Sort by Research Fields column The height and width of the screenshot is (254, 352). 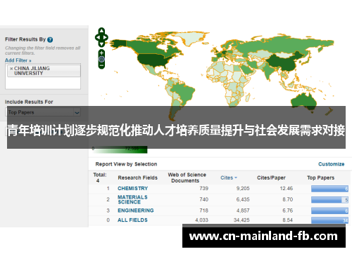click(x=138, y=178)
